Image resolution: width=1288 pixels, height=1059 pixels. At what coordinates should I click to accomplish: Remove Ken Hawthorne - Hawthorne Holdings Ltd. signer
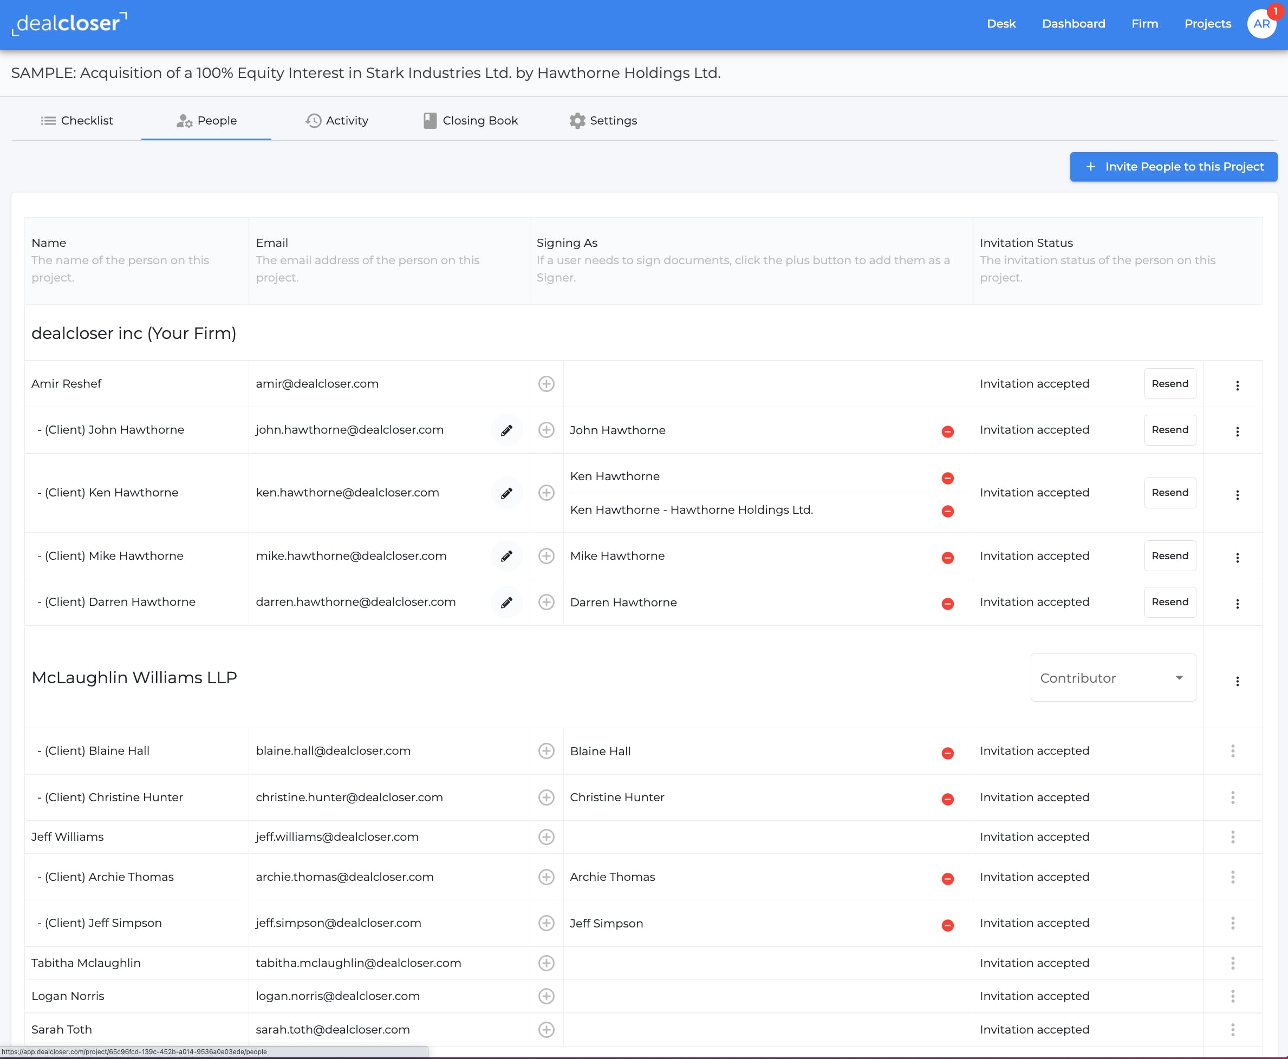point(947,511)
